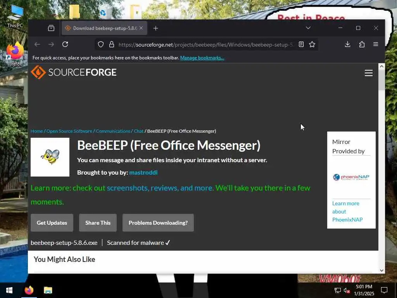The width and height of the screenshot is (397, 298).
Task: Click the phoenixNAP mirror logo
Action: coord(351,177)
